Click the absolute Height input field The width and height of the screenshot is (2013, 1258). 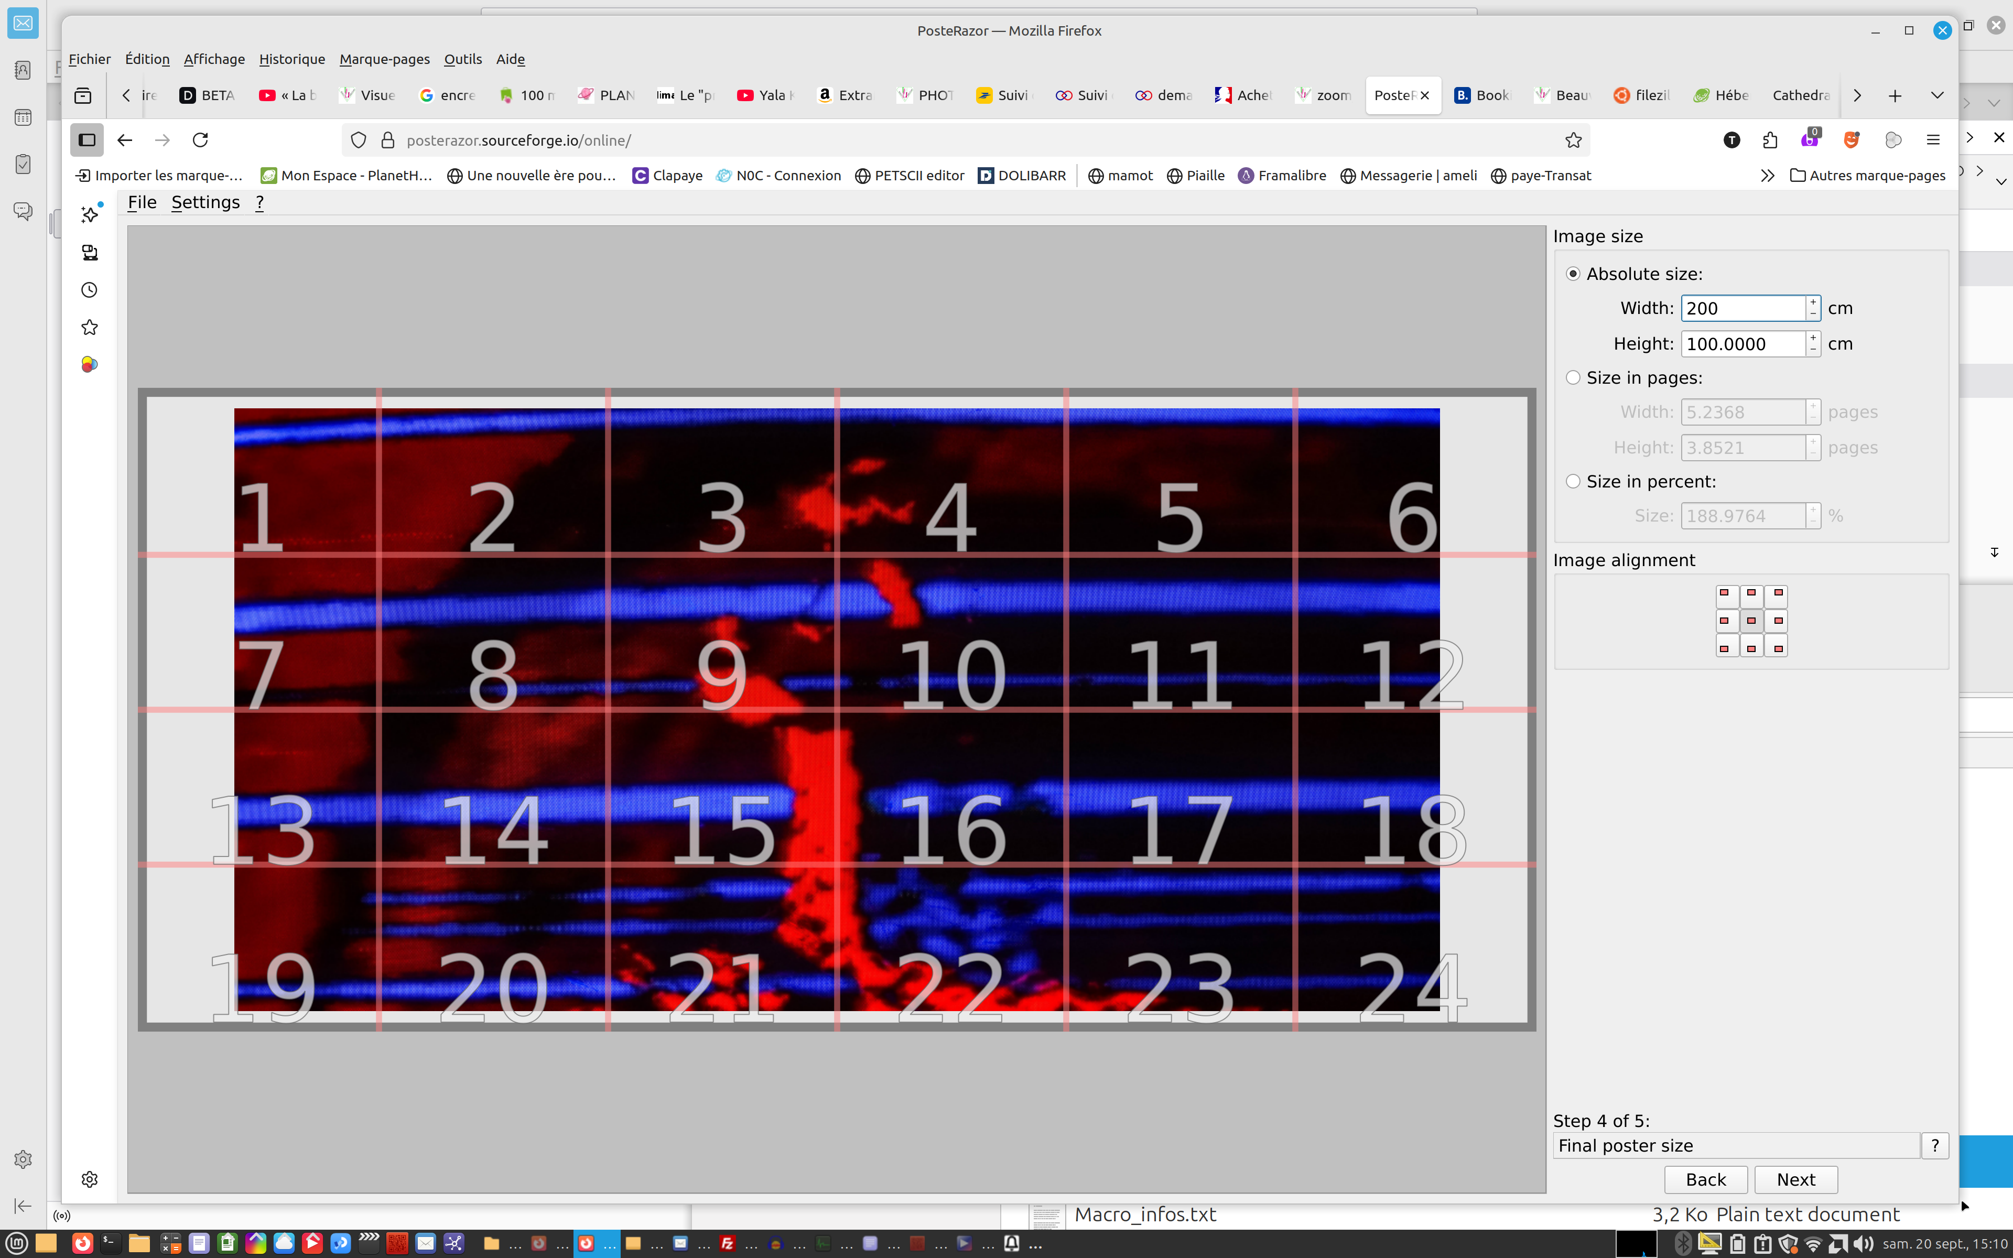[1742, 344]
